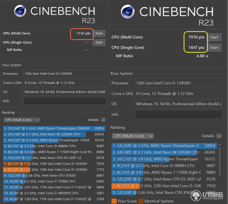Select i5-12450H 7732 row in left ranking

pyautogui.click(x=54, y=170)
